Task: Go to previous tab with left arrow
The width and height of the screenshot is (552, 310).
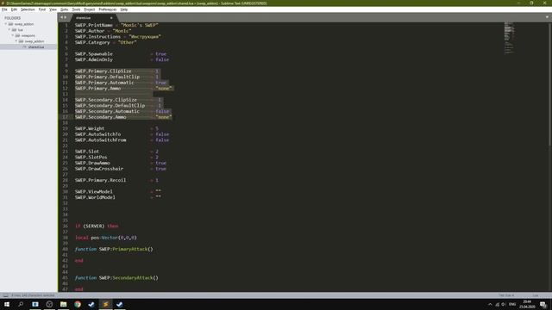Action: (x=61, y=17)
